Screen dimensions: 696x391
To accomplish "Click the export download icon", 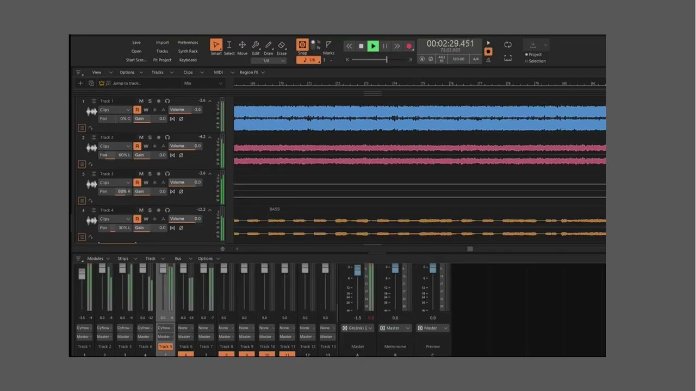I will pyautogui.click(x=533, y=45).
